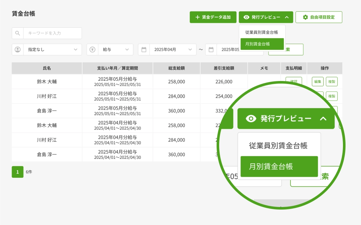361x225 pixels.
Task: Click the calendar icon beside 2025年04月
Action: 144,50
